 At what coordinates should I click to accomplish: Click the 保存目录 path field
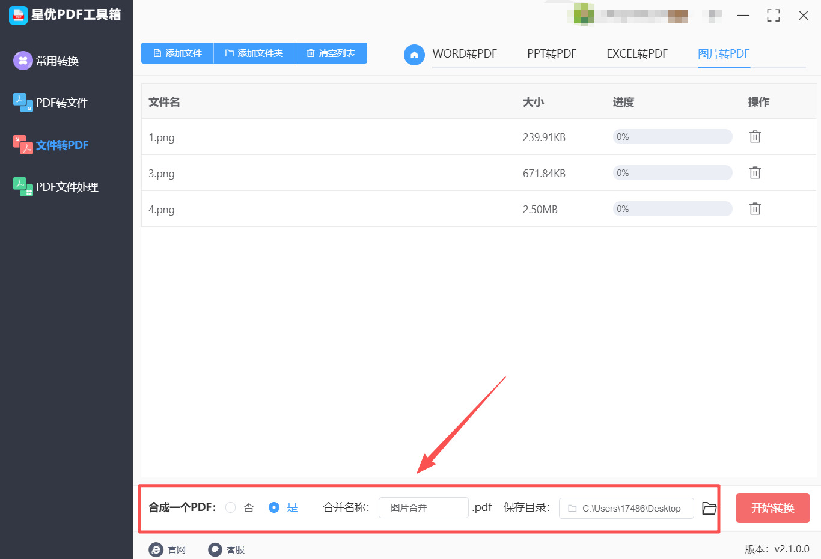(x=626, y=508)
